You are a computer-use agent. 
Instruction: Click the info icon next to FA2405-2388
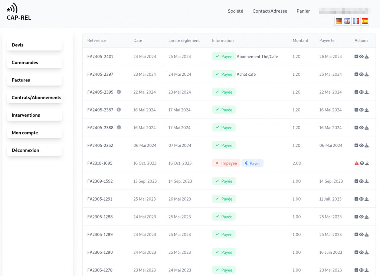pyautogui.click(x=119, y=127)
